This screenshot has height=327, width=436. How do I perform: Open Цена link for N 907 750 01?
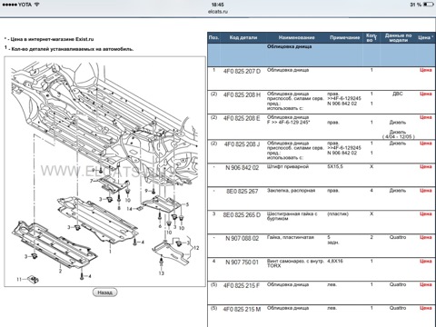point(425,261)
